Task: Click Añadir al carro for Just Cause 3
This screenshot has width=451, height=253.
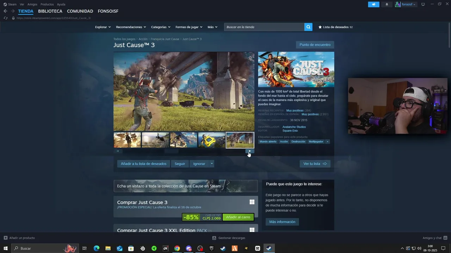Action: point(238,217)
